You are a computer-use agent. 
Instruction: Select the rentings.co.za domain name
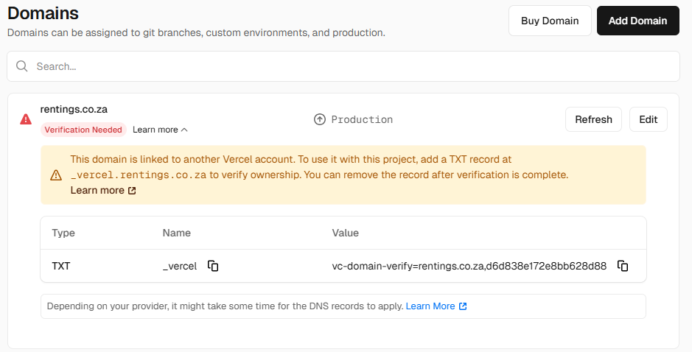[x=74, y=109]
